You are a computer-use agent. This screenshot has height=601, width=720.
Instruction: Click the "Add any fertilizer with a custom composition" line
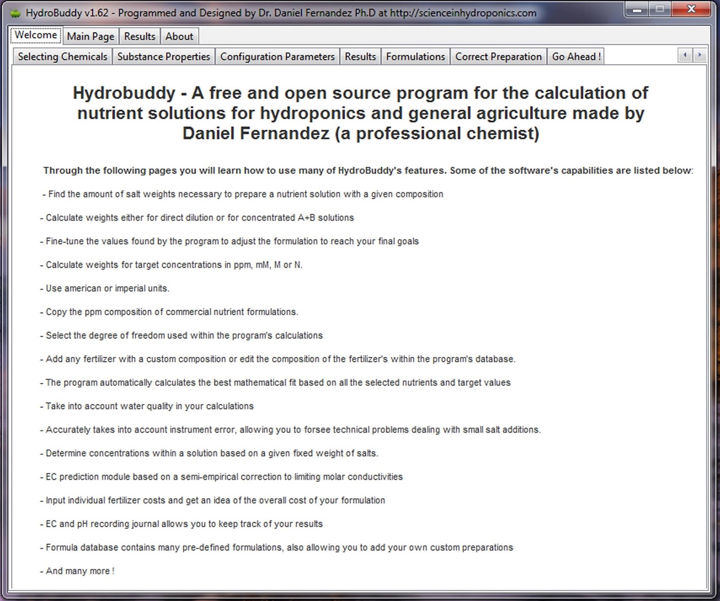(x=278, y=359)
